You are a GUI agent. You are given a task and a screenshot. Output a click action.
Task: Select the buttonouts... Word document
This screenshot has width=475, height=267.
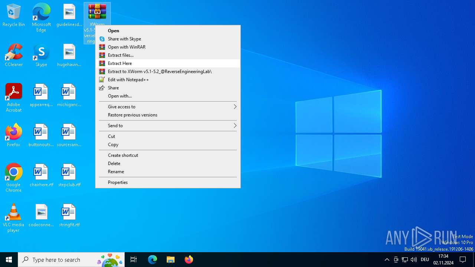41,136
